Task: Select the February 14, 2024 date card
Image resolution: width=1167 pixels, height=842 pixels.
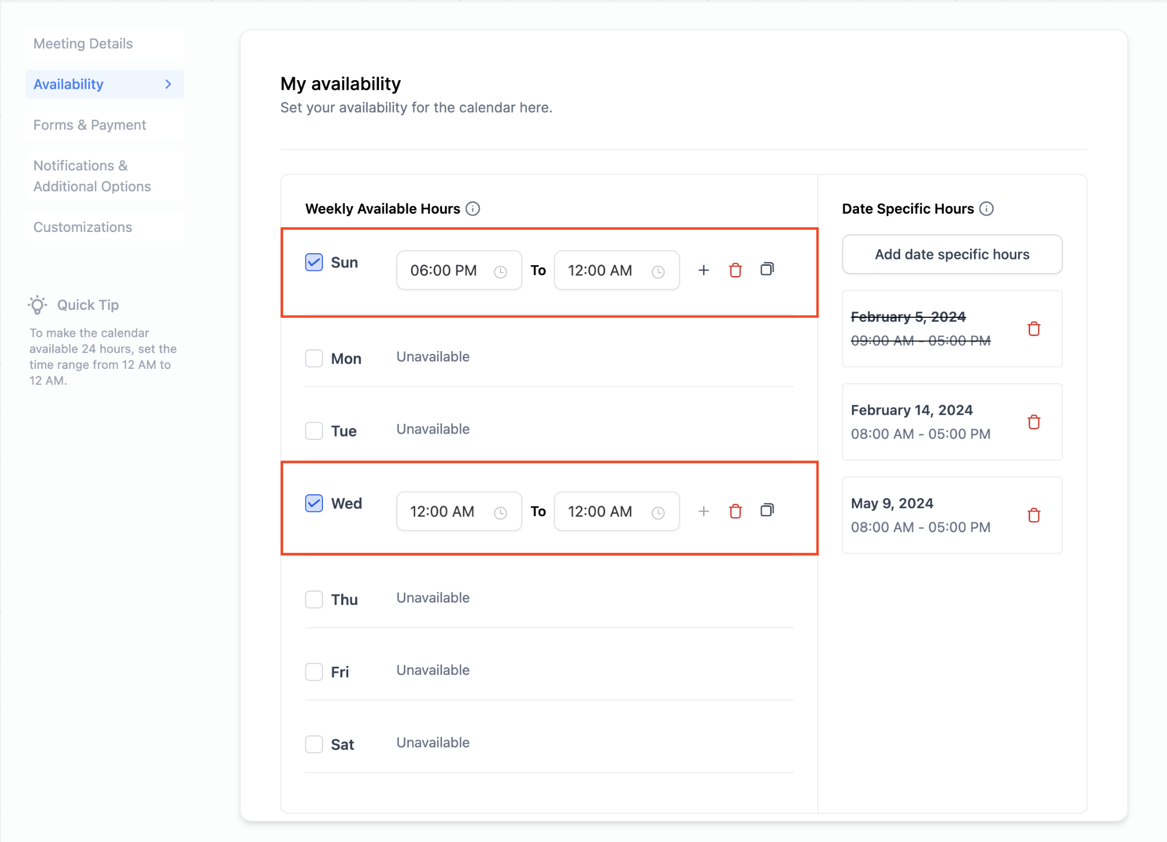Action: 952,422
